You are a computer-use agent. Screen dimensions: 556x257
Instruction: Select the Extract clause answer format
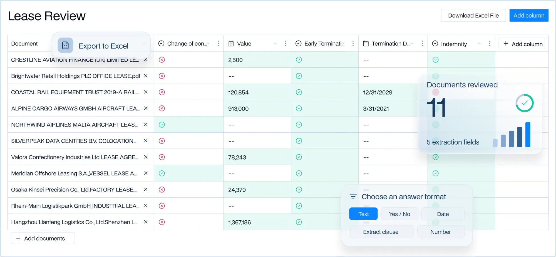381,231
